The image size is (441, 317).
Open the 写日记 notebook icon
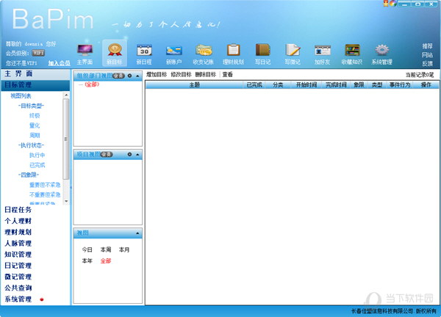pos(263,50)
